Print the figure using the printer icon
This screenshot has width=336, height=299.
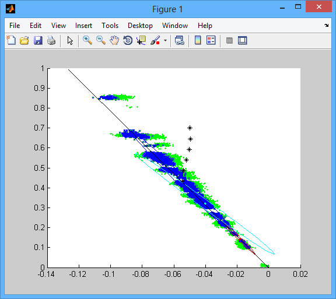click(x=51, y=40)
